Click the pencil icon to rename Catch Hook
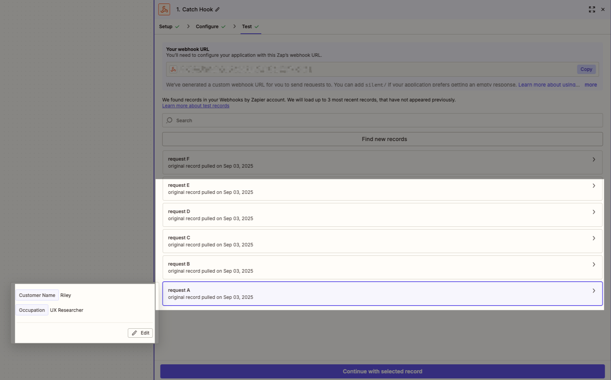This screenshot has height=380, width=611. point(218,9)
